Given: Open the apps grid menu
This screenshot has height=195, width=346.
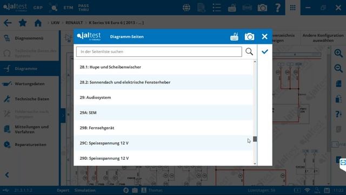Looking at the screenshot, I should tap(293, 8).
